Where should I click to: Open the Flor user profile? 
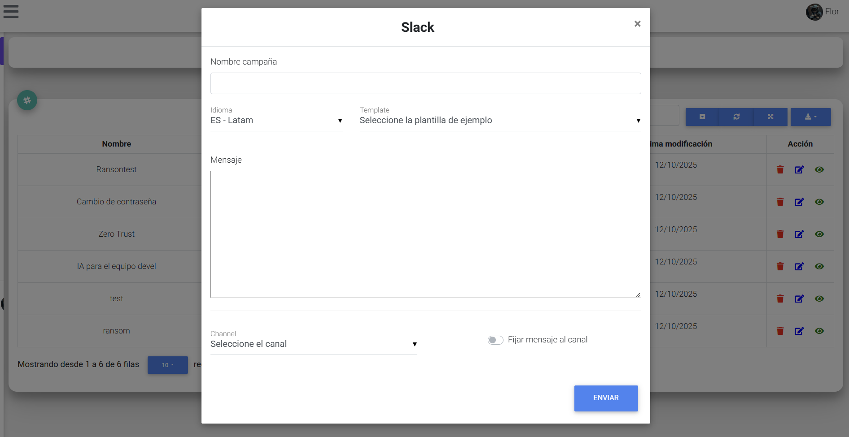point(823,12)
